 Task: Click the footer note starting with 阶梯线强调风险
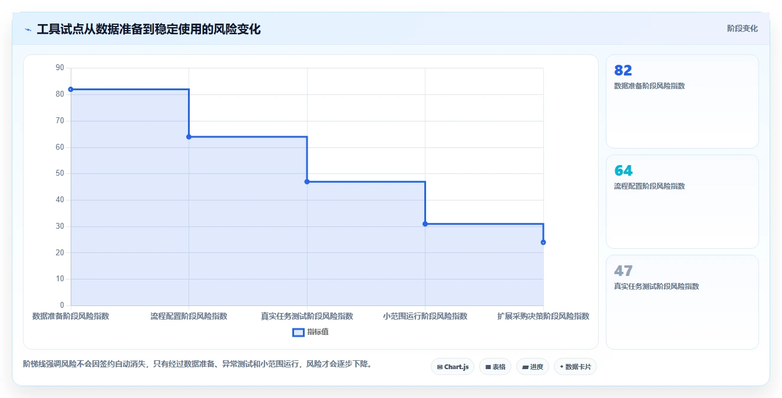[198, 364]
